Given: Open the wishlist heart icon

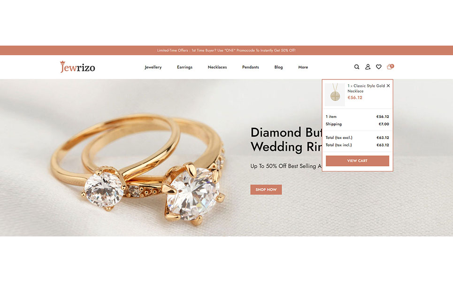Looking at the screenshot, I should (378, 67).
